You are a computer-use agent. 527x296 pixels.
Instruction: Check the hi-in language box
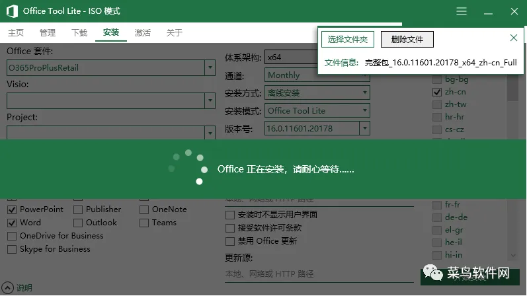(x=437, y=255)
